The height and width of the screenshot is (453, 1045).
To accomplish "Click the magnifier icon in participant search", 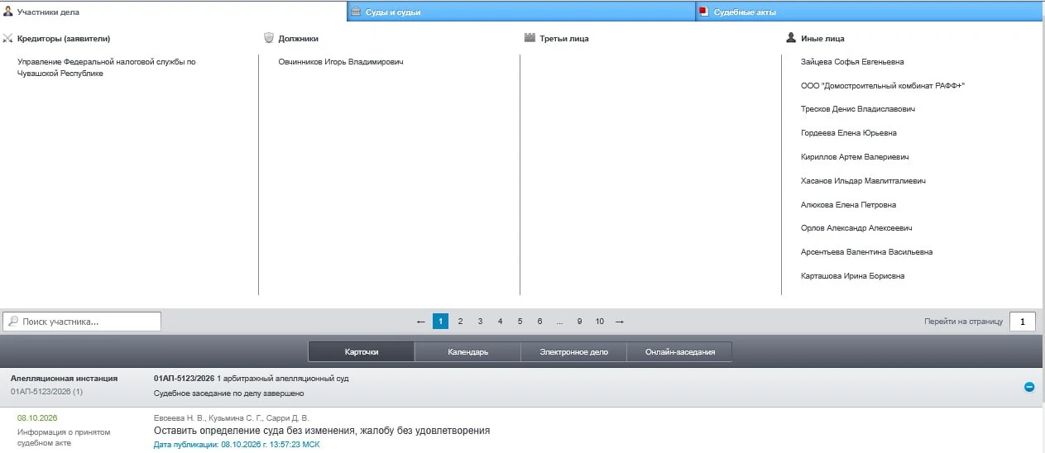I will [13, 322].
